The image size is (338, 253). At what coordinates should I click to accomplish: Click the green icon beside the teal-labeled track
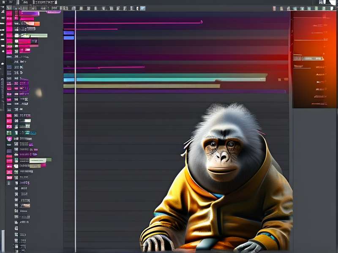9,133
